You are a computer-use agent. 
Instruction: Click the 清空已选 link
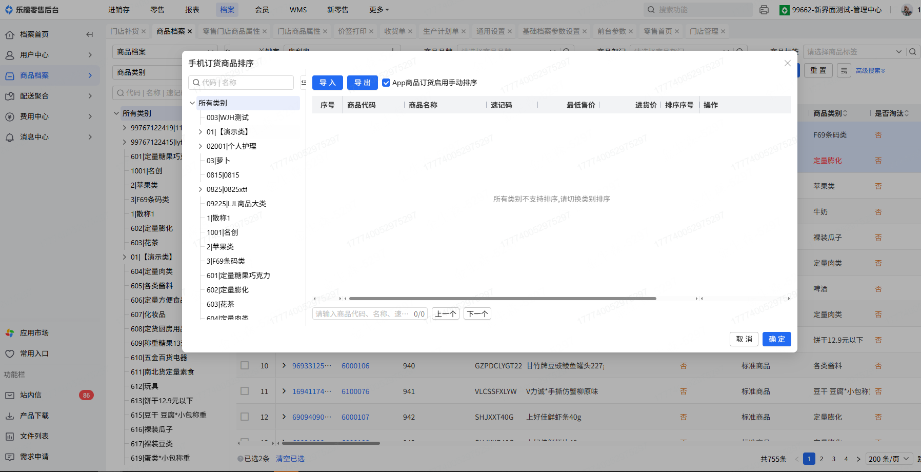click(x=290, y=459)
